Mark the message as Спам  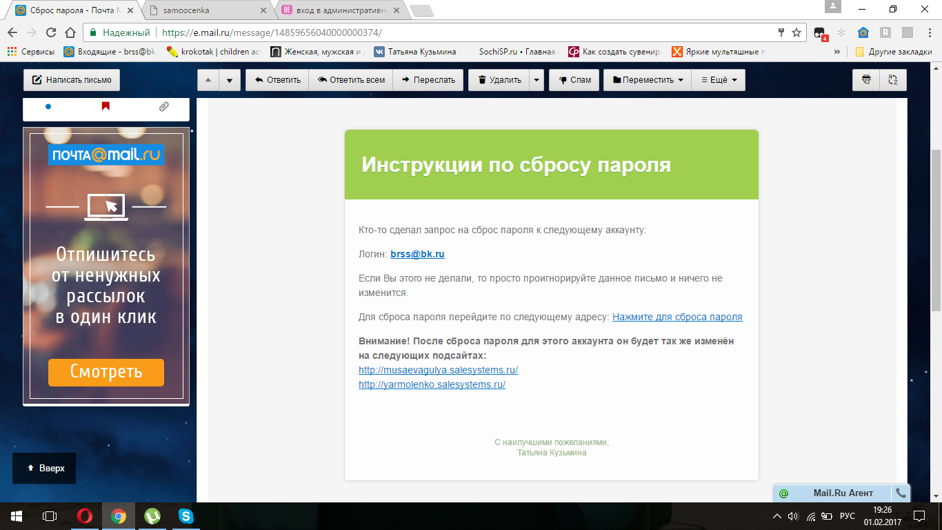[574, 80]
